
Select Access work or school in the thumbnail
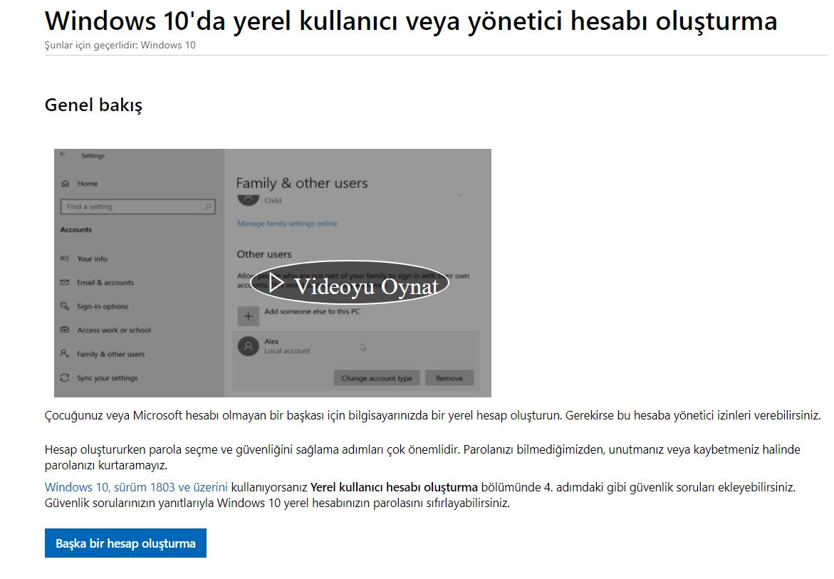coord(114,330)
